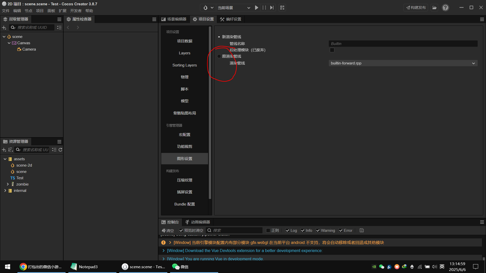
Task: Enable the 正则 regex checkbox
Action: [x=268, y=231]
